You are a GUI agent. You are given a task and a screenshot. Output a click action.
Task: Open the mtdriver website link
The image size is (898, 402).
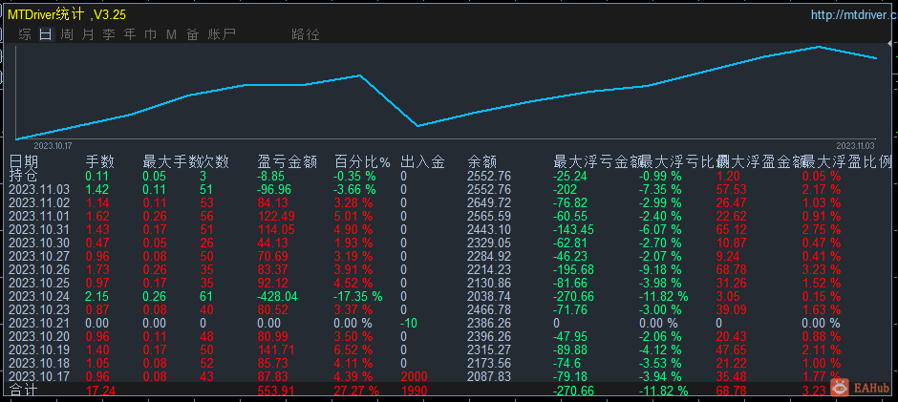click(x=854, y=15)
